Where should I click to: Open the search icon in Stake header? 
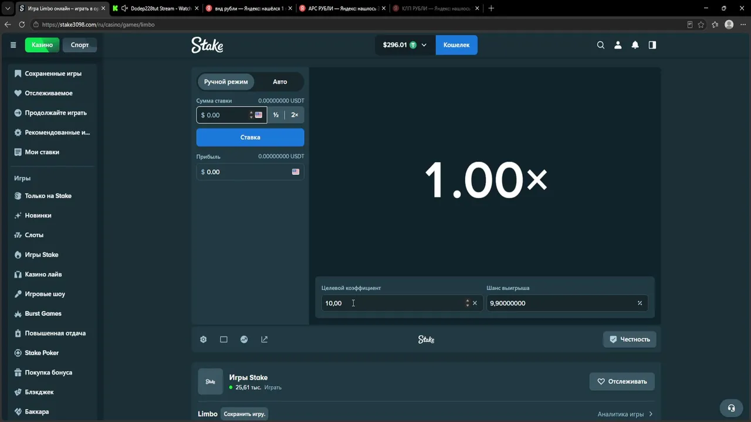600,45
